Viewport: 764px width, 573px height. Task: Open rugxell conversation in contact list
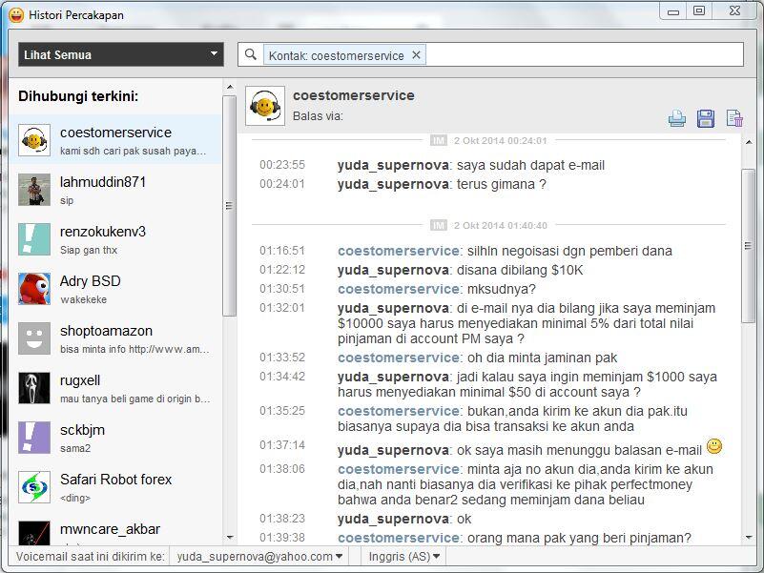click(114, 387)
